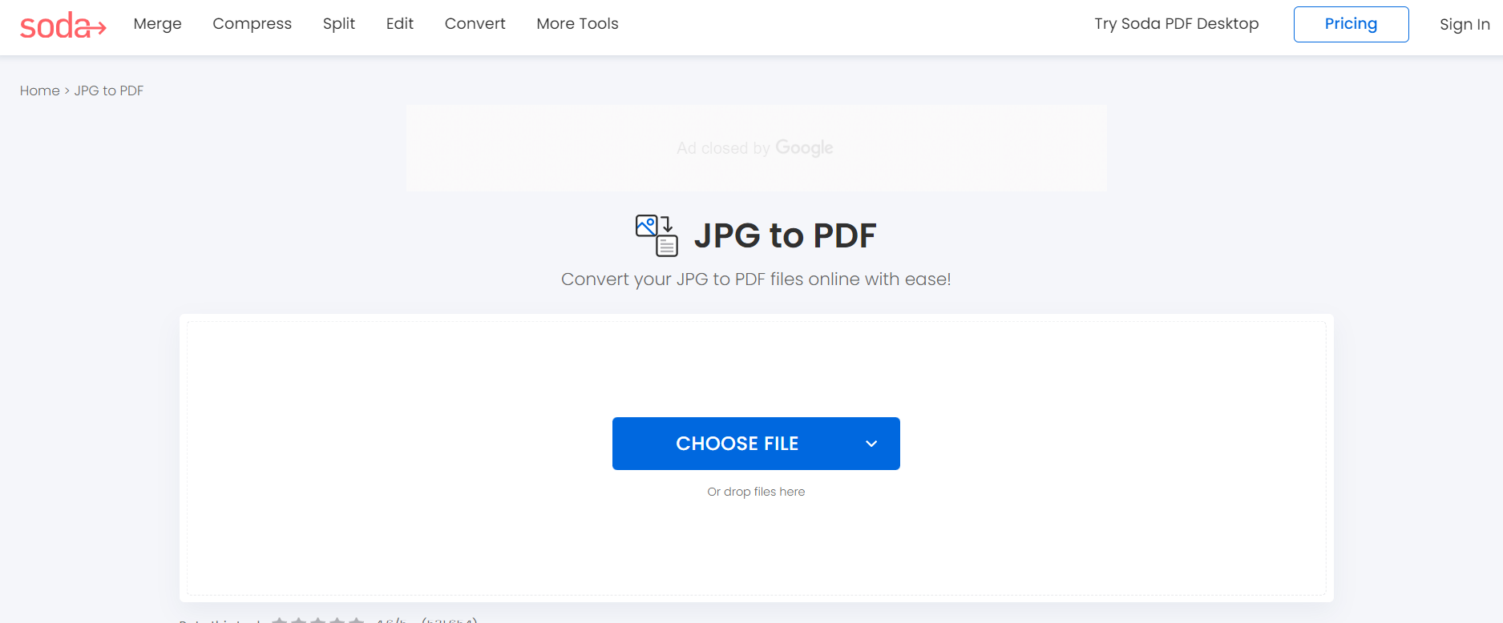Click the Google logo in closed ad
This screenshot has width=1503, height=623.
coord(804,148)
